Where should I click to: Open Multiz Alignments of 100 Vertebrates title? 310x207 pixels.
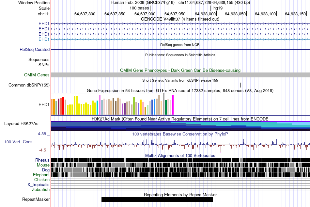click(180, 155)
